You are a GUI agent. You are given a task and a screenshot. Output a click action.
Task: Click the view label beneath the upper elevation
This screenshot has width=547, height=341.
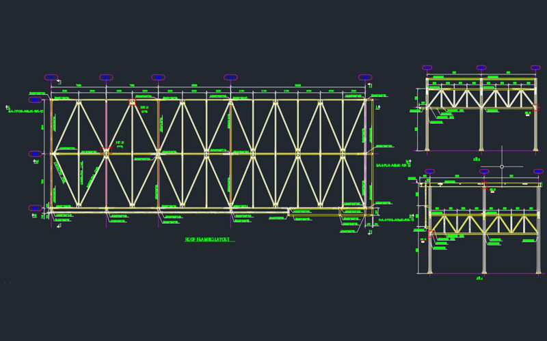click(479, 158)
